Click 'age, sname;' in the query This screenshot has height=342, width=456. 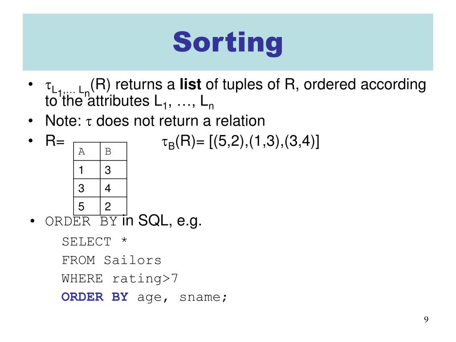click(x=182, y=297)
